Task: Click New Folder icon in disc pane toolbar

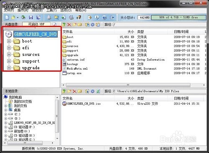Action: point(74,25)
